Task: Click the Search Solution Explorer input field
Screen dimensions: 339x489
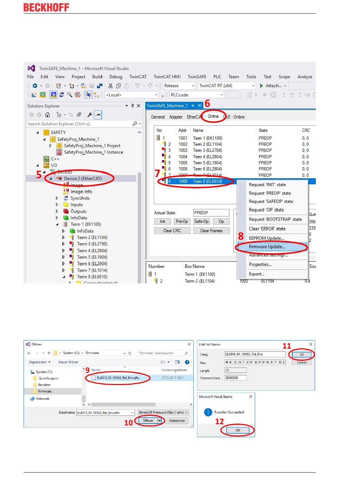Action: (79, 124)
